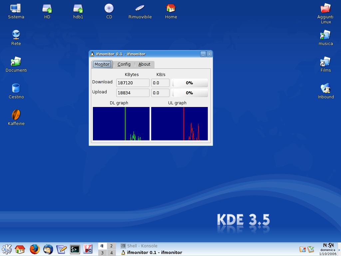Click the "KB/s" column header label
The image size is (341, 256).
[161, 74]
